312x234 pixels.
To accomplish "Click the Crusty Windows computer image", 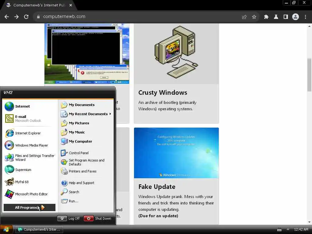I will [x=176, y=54].
